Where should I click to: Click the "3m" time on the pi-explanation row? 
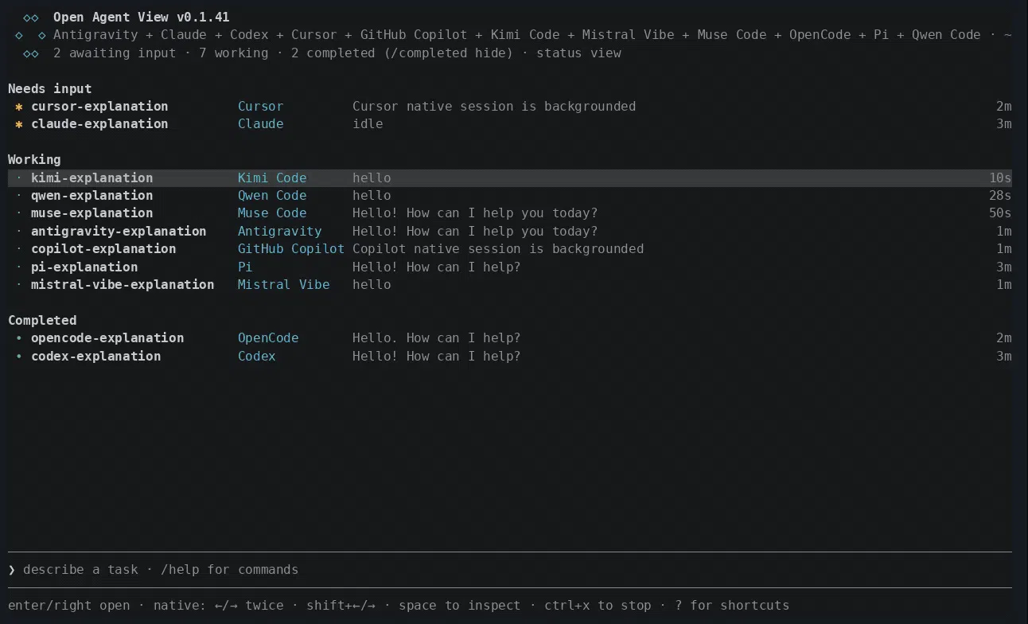[1004, 267]
